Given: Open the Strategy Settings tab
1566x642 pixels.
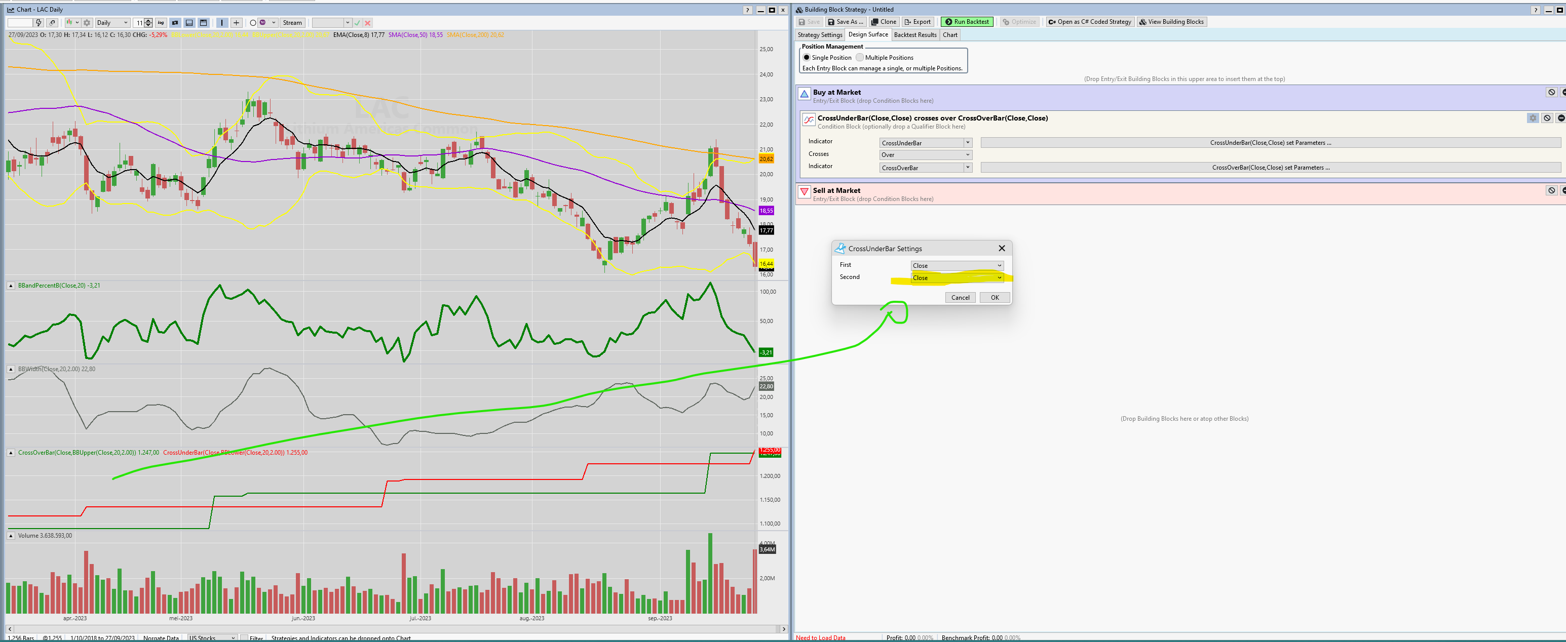Looking at the screenshot, I should point(819,34).
